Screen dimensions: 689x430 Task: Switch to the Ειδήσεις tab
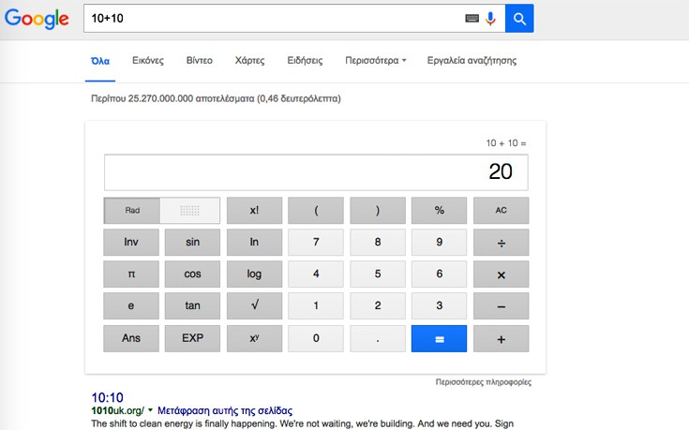click(x=305, y=61)
